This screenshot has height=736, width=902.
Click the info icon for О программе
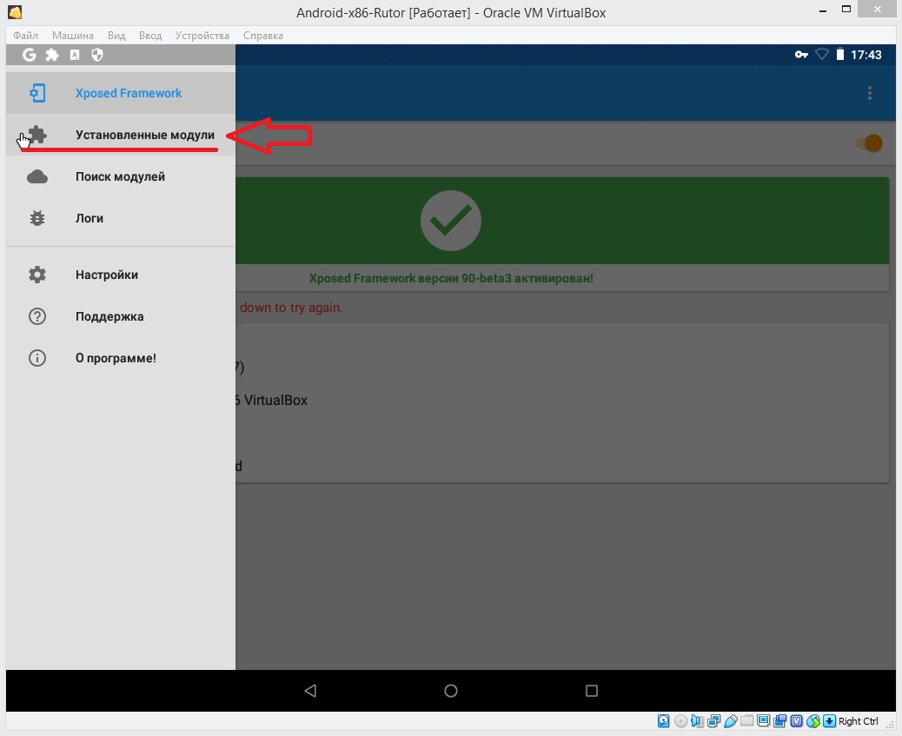point(37,358)
